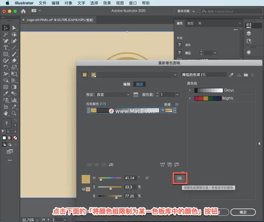The height and width of the screenshot is (222, 264).
Task: Select the Pen tool
Action: [6, 41]
